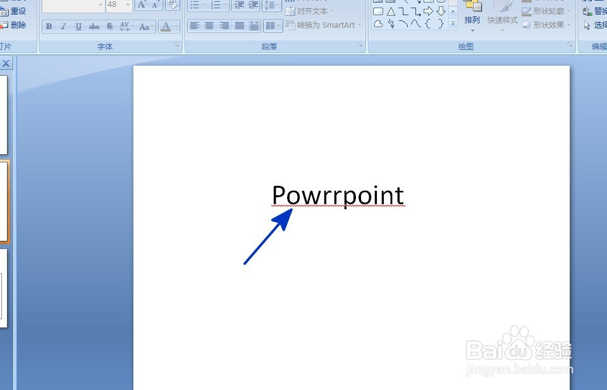The width and height of the screenshot is (607, 390).
Task: Increase font size with large A
Action: pos(141,4)
